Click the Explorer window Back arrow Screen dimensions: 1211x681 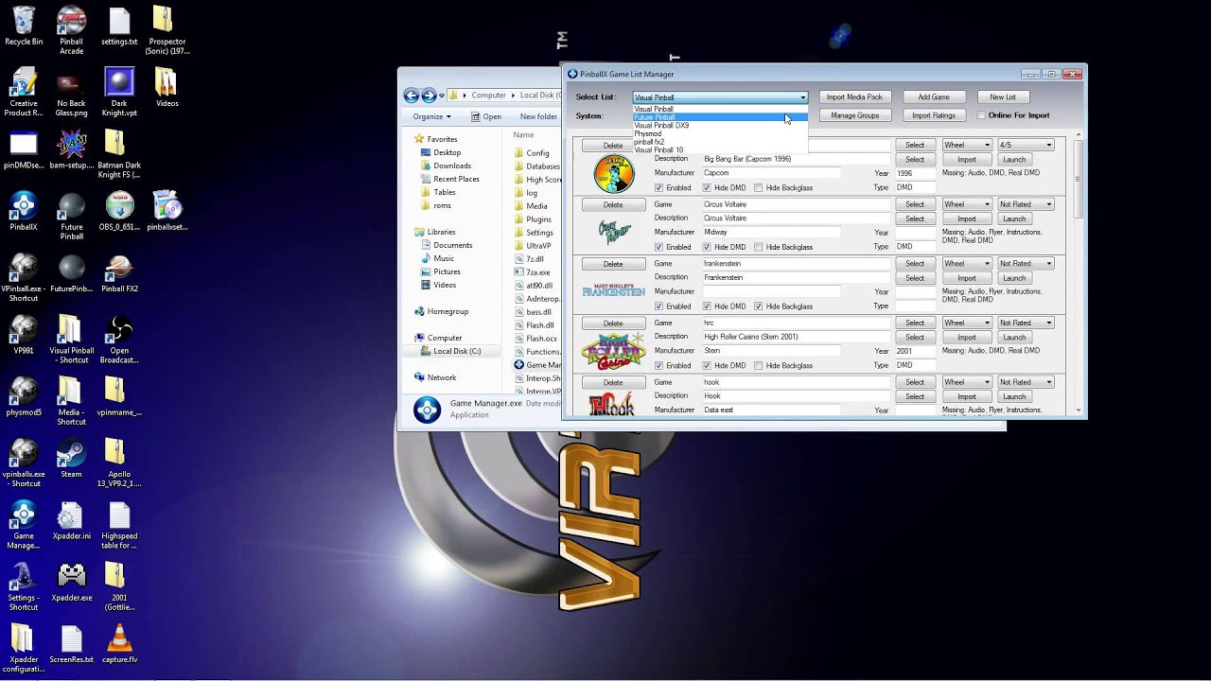pos(411,96)
